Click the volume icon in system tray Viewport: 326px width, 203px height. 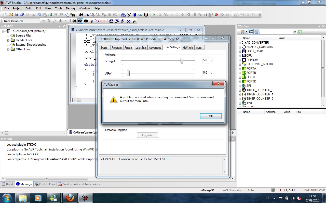[299, 198]
